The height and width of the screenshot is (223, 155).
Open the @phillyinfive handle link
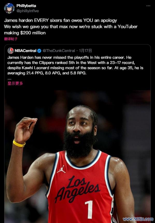click(28, 11)
